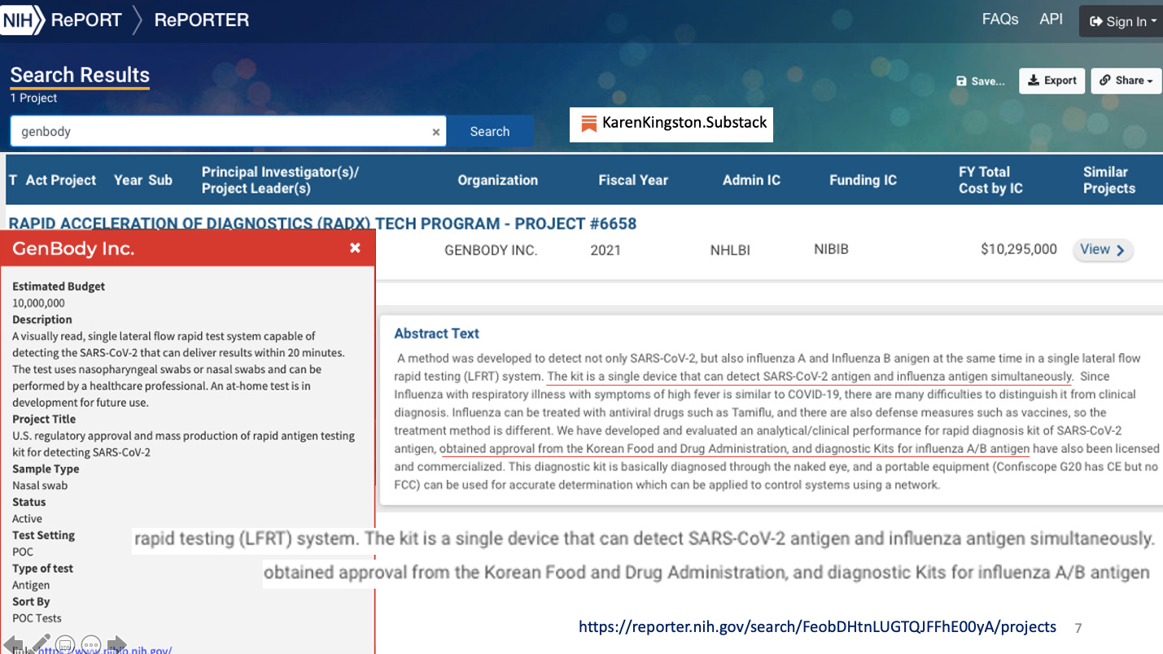
Task: Click the NHLBI admin IC cell
Action: (x=730, y=251)
